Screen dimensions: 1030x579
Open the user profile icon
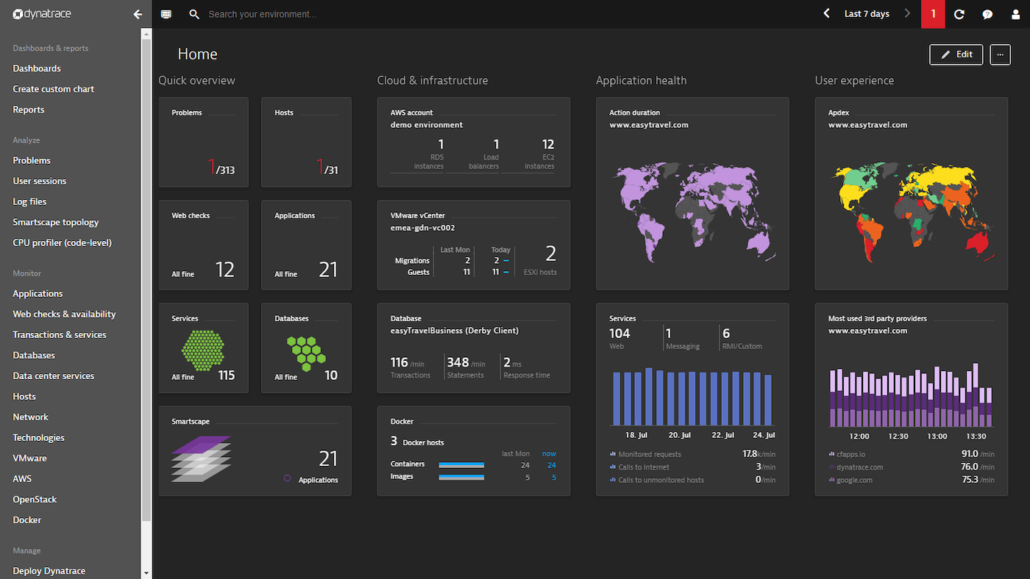[1016, 14]
